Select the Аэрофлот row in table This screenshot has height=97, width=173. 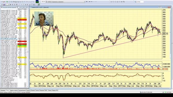pos(14,14)
